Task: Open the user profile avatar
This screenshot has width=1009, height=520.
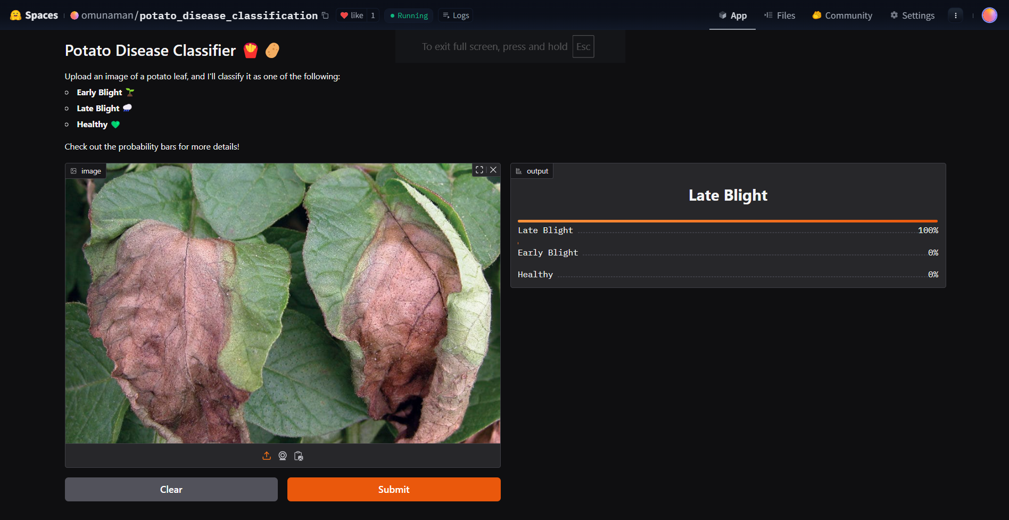Action: [x=989, y=15]
